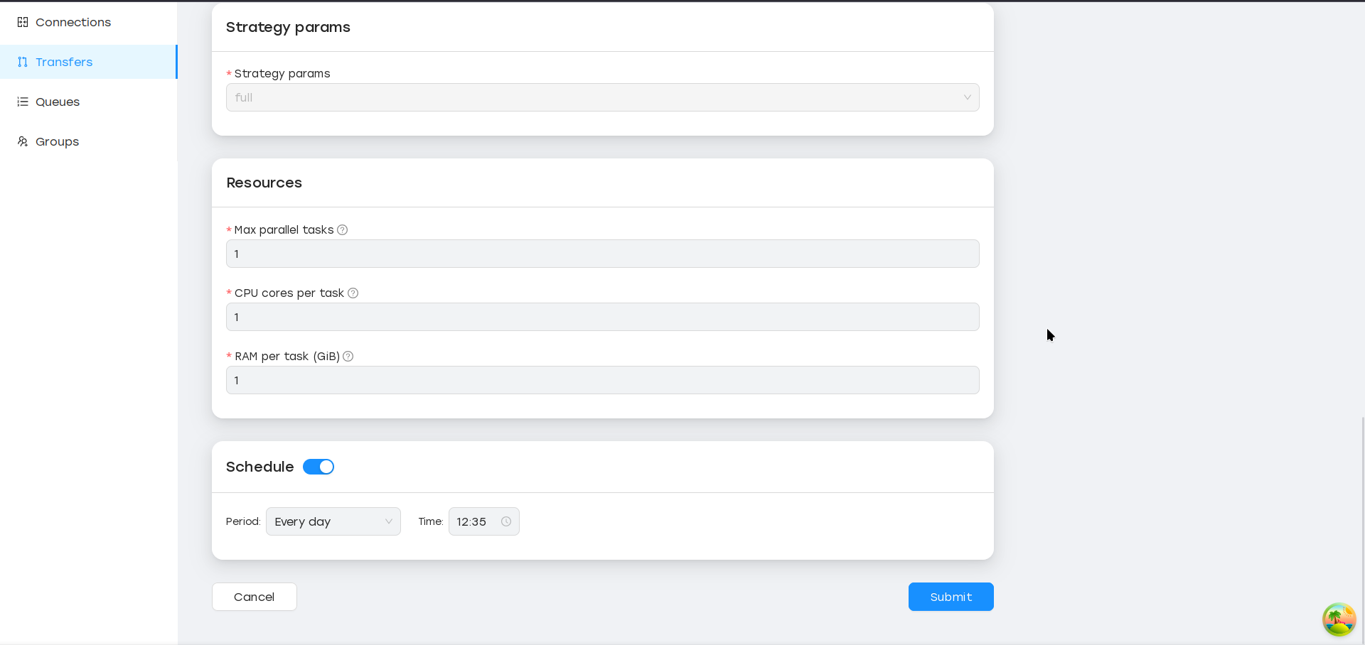Image resolution: width=1365 pixels, height=645 pixels.
Task: Click the Transfers sidebar icon
Action: click(23, 62)
